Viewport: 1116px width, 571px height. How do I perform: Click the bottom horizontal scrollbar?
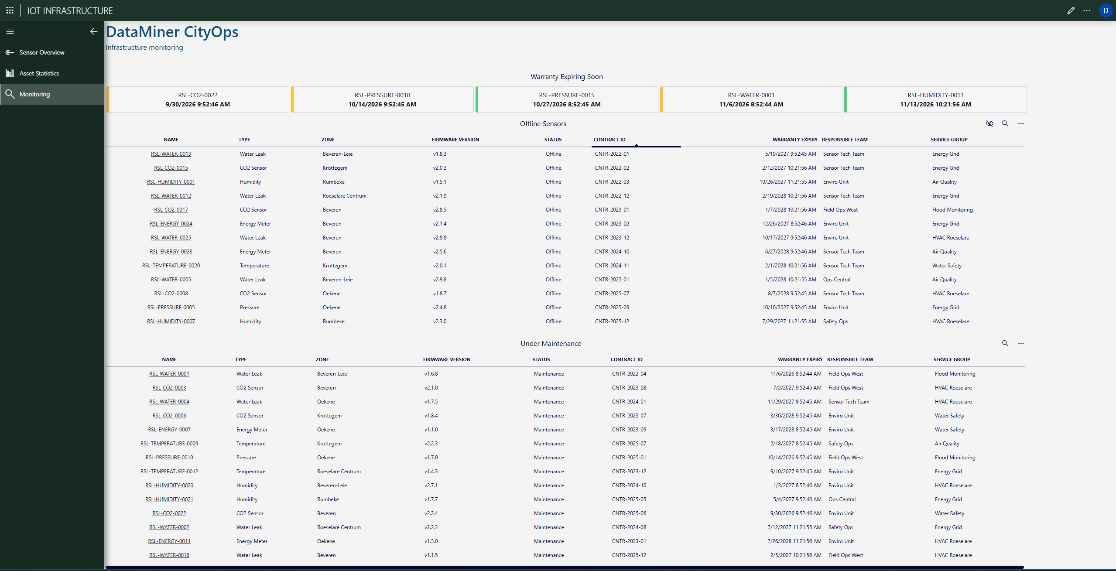pyautogui.click(x=564, y=567)
